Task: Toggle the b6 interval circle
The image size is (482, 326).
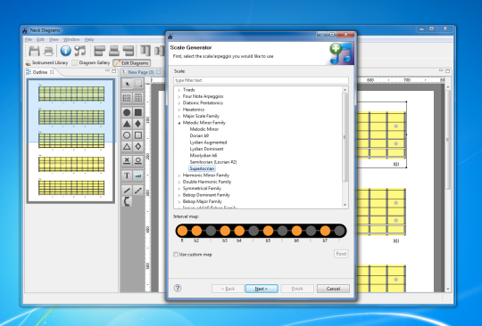Action: point(296,231)
